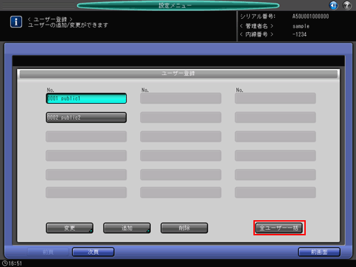Click the 削除 (Delete) button

pos(185,228)
